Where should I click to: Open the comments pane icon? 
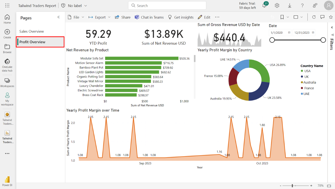click(322, 17)
